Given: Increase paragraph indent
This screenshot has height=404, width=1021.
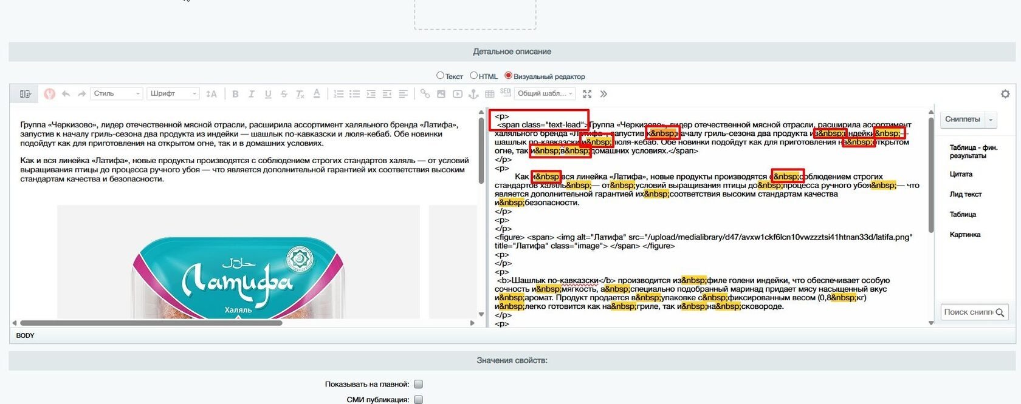Looking at the screenshot, I should (371, 94).
